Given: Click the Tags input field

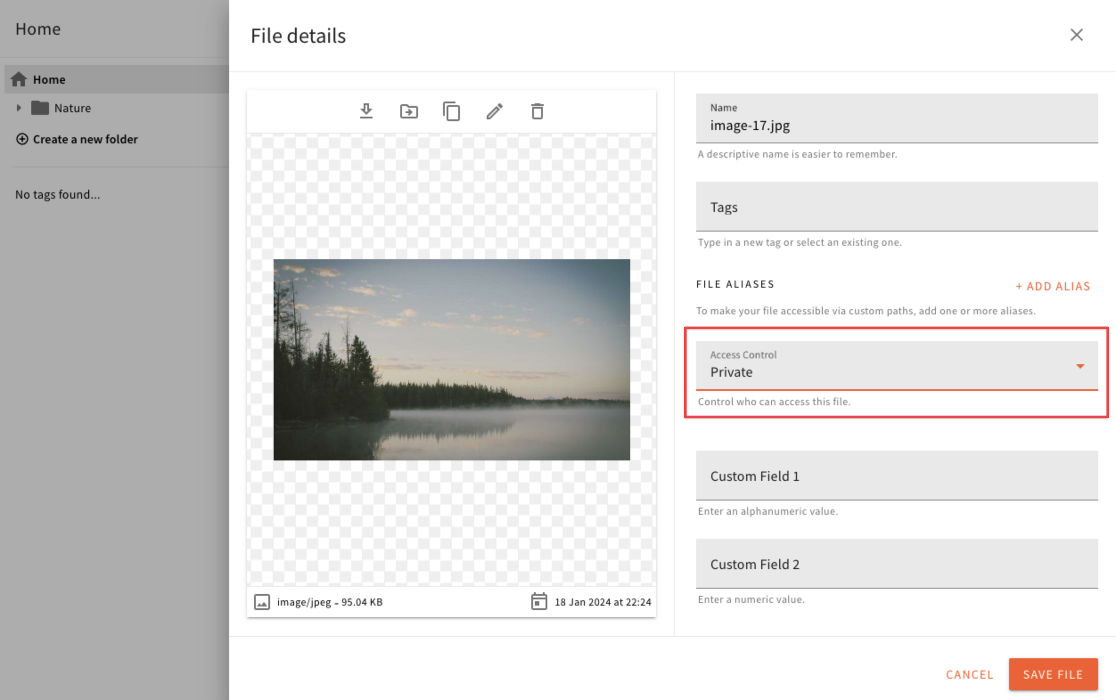Looking at the screenshot, I should pyautogui.click(x=897, y=207).
